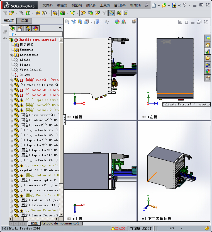
Task: Switch to the Estudio de movimiento 1 tab
Action: (60, 223)
